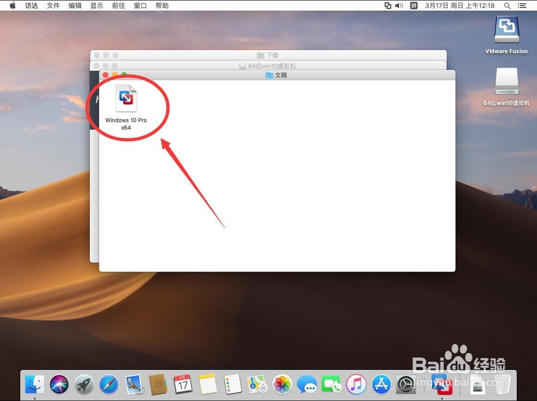Open App Store in Dock

[x=381, y=384]
